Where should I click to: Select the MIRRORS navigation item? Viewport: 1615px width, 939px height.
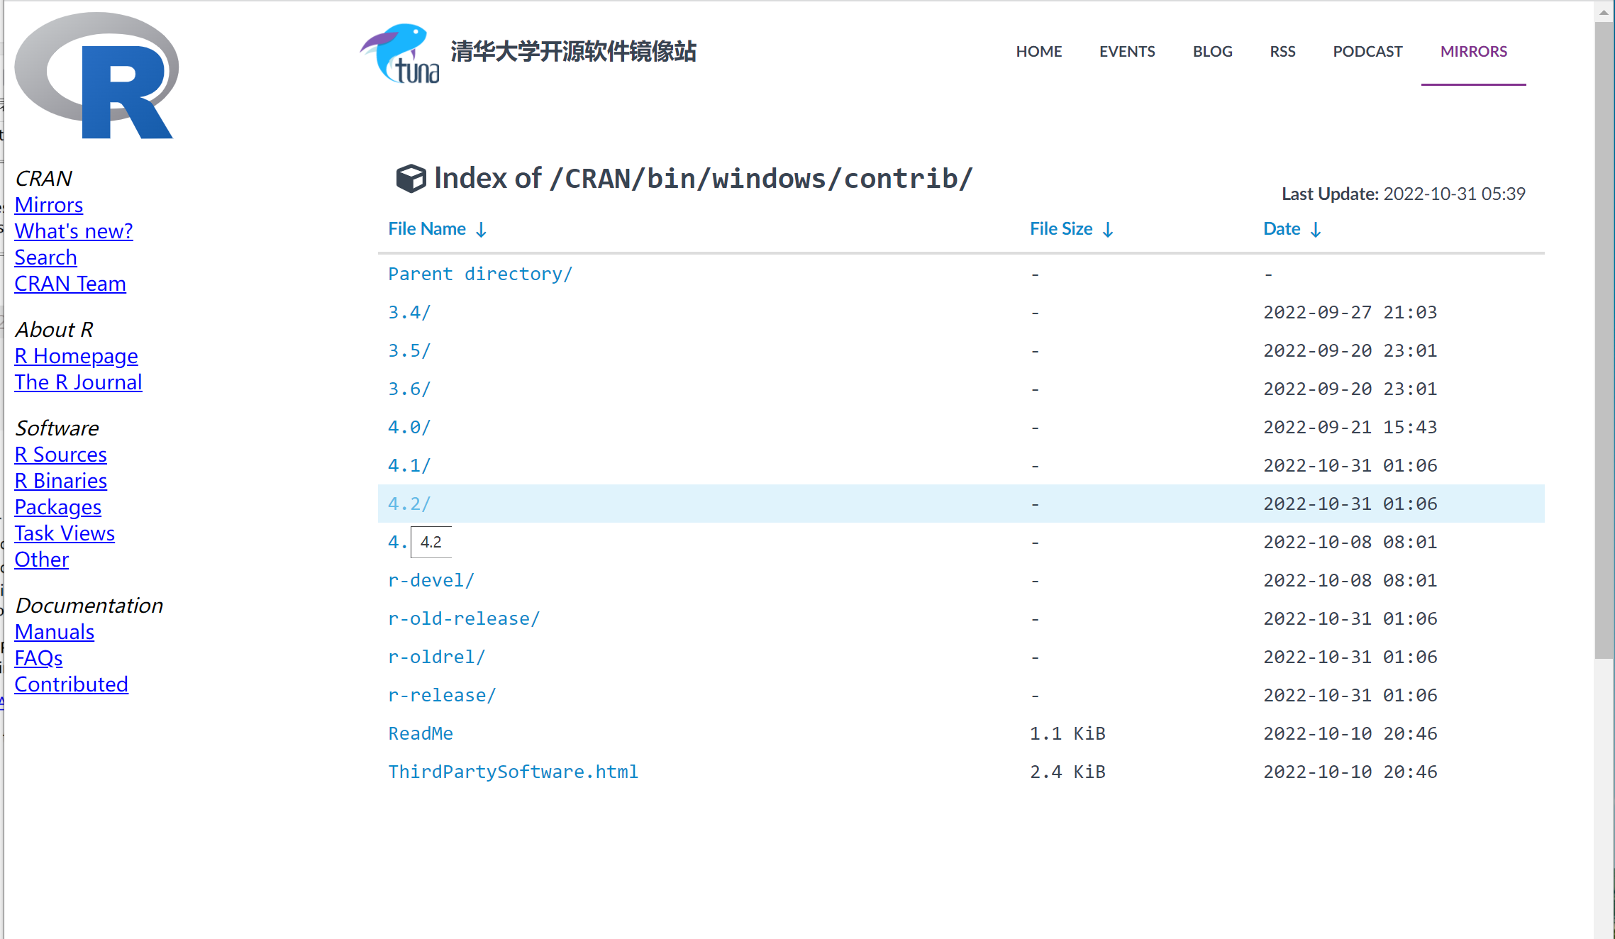pyautogui.click(x=1474, y=51)
